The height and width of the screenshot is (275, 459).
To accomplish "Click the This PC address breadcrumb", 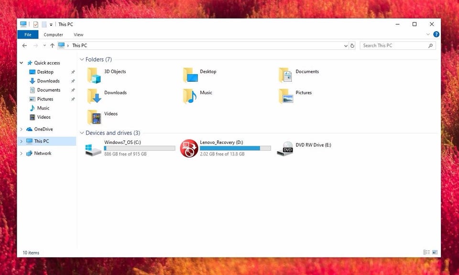I will click(x=80, y=45).
